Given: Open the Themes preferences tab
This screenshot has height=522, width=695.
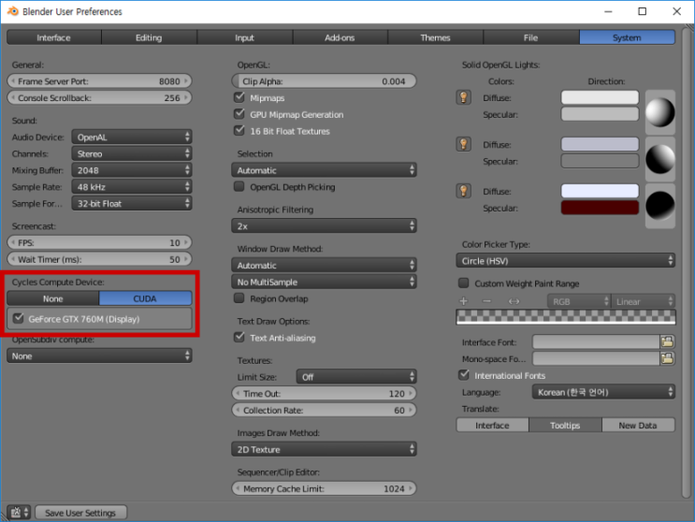Looking at the screenshot, I should (x=435, y=38).
